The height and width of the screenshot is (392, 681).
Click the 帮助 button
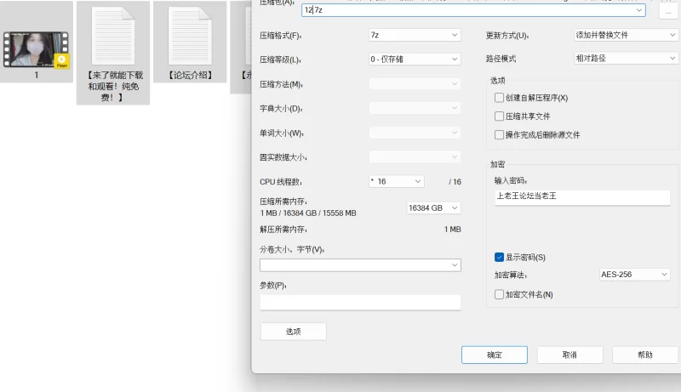click(645, 355)
